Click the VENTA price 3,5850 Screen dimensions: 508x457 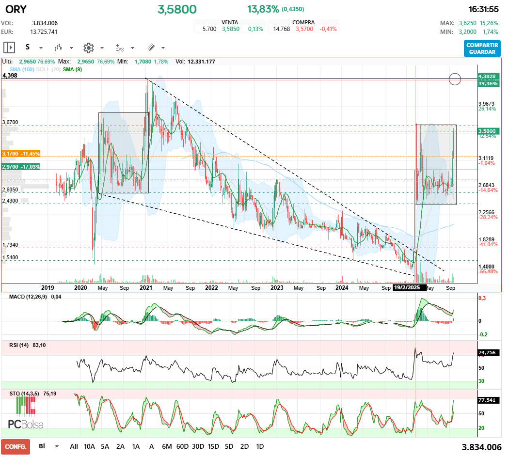[231, 29]
